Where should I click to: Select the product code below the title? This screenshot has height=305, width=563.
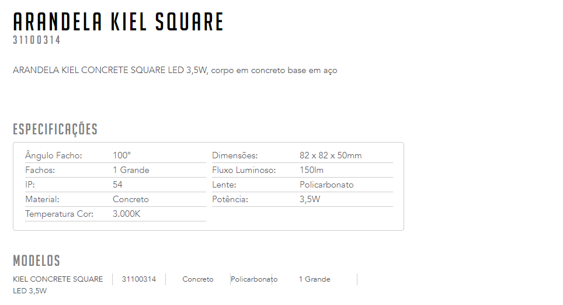[36, 41]
